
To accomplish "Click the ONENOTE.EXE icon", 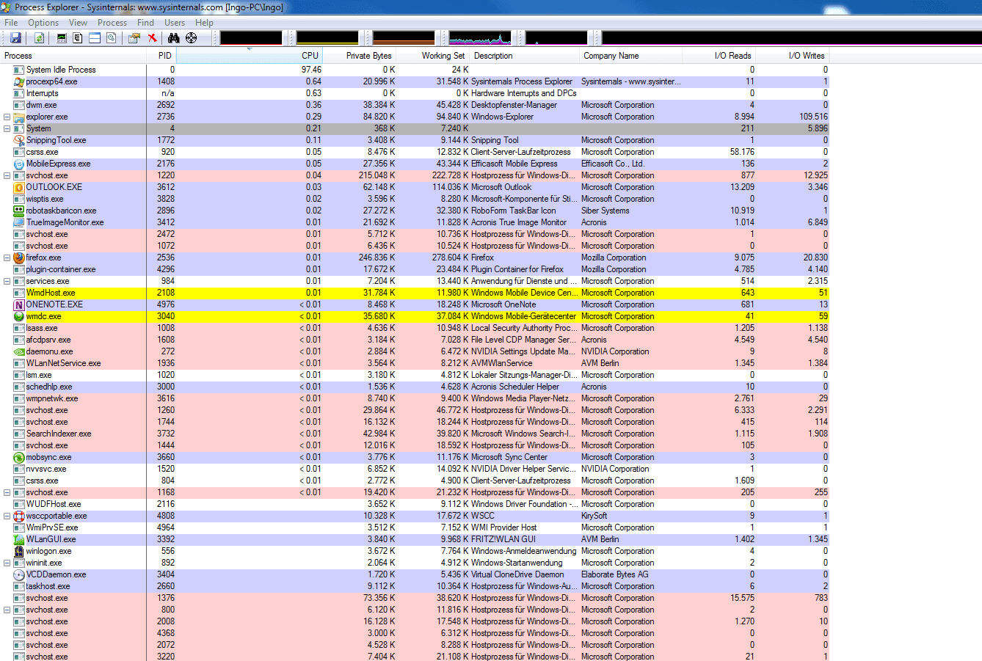I will click(x=19, y=304).
